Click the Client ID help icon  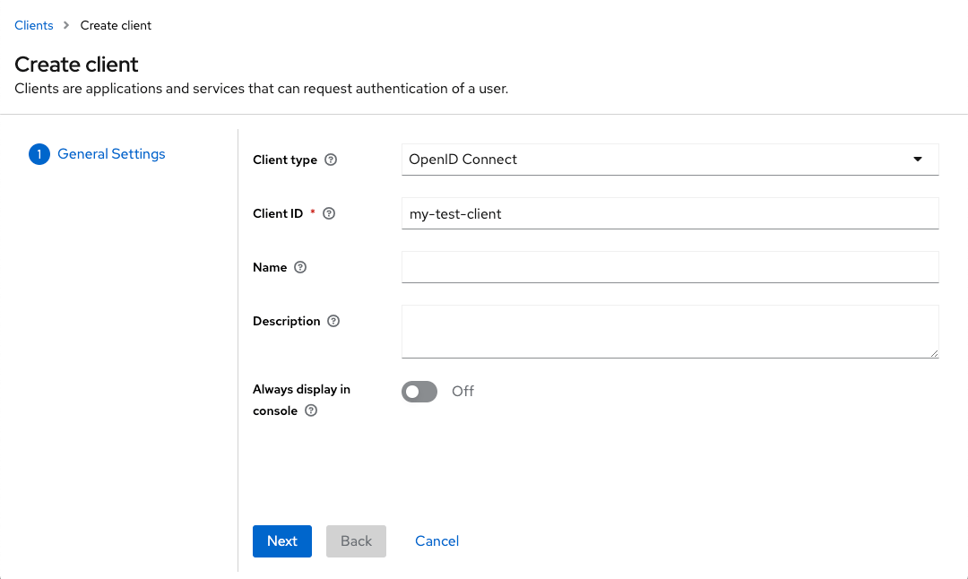(328, 213)
